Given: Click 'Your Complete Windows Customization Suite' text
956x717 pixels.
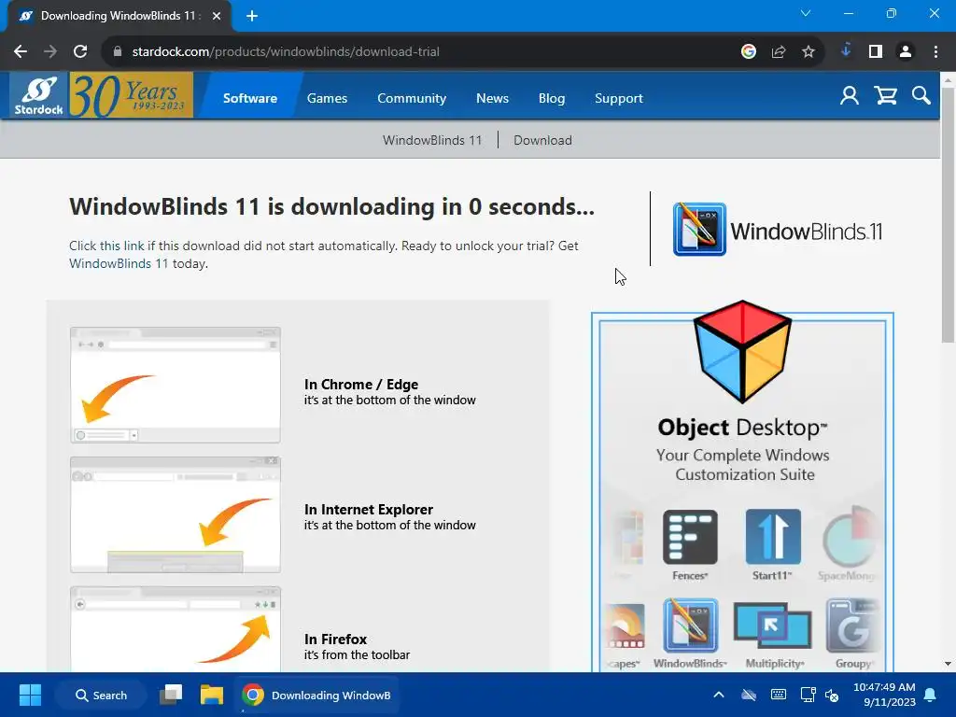Looking at the screenshot, I should 743,465.
